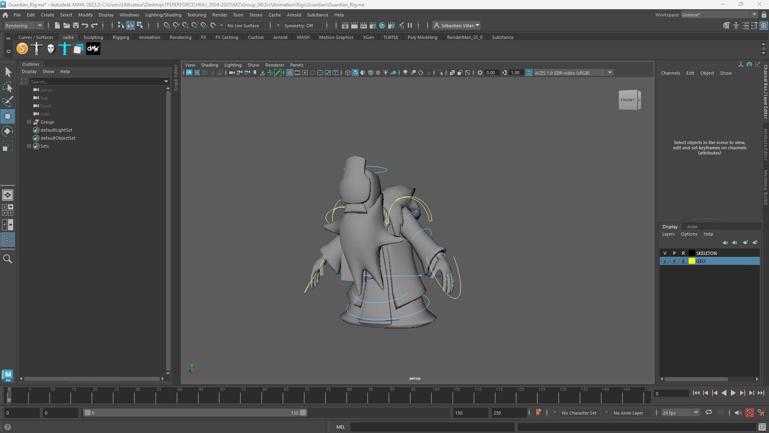The image size is (769, 433).
Task: Select the Move tool in the toolbox
Action: pyautogui.click(x=8, y=116)
